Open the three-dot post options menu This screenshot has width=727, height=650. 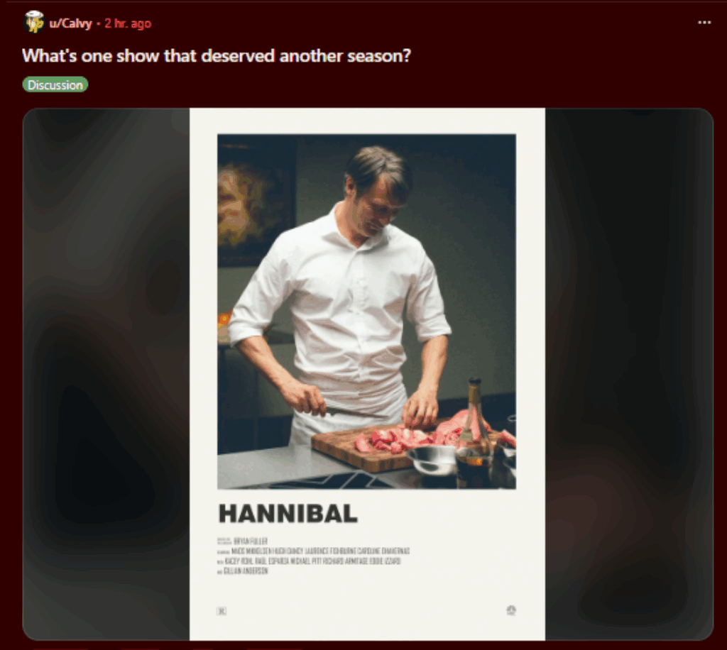pyautogui.click(x=704, y=22)
